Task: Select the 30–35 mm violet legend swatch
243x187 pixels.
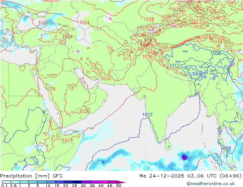Action: tap(86, 182)
